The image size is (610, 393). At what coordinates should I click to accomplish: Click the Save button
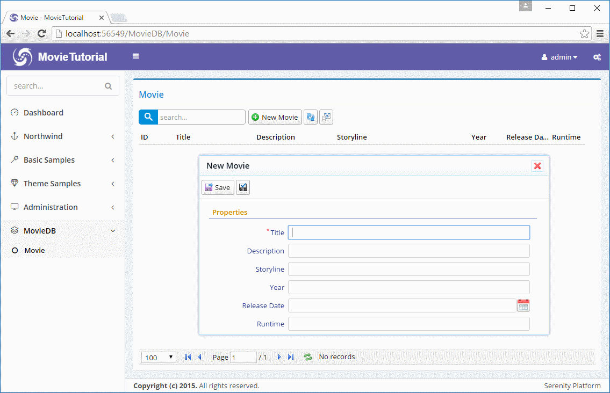pos(218,187)
